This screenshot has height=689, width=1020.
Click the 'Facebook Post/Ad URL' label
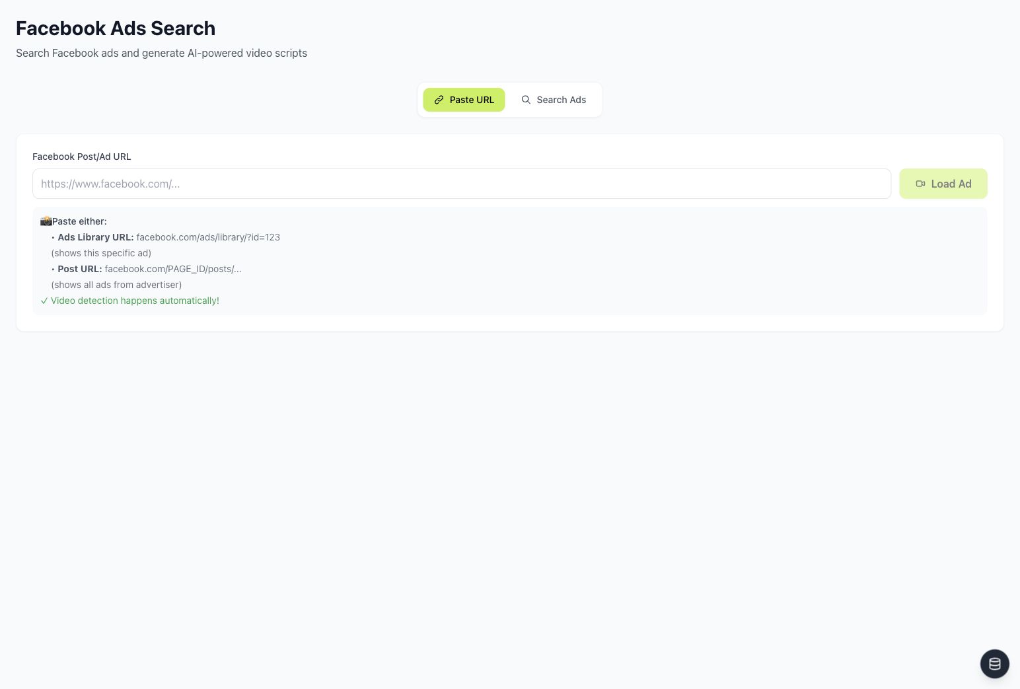(82, 157)
